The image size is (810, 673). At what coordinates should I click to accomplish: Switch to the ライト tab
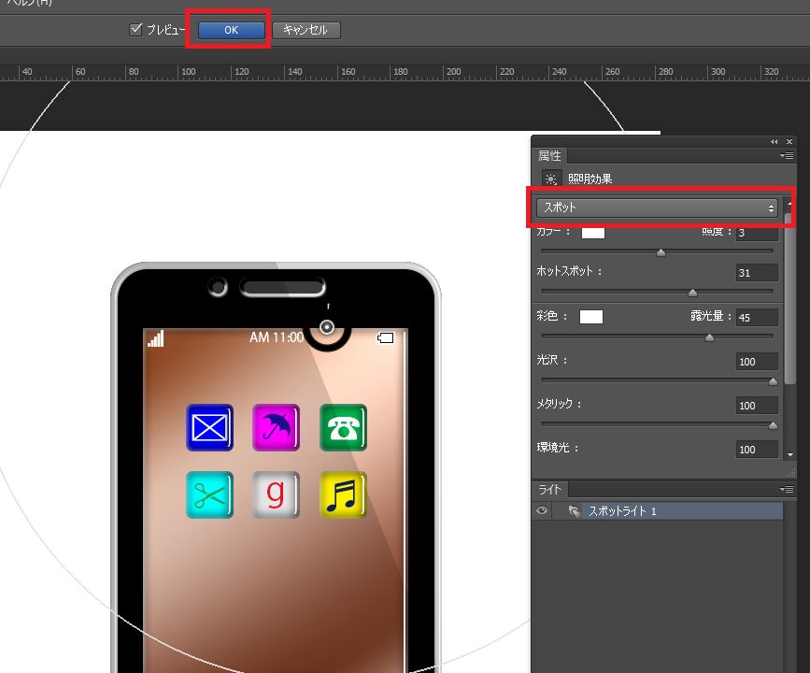pos(550,490)
